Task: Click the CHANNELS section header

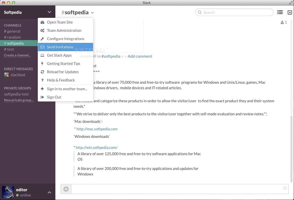Action: coord(13,25)
